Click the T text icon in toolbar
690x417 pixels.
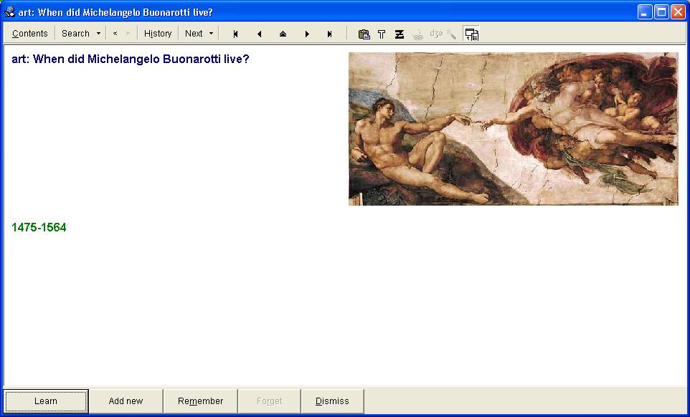click(x=382, y=34)
